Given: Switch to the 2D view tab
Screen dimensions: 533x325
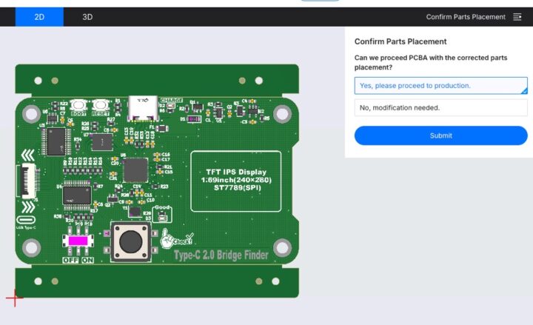Looking at the screenshot, I should pyautogui.click(x=39, y=17).
